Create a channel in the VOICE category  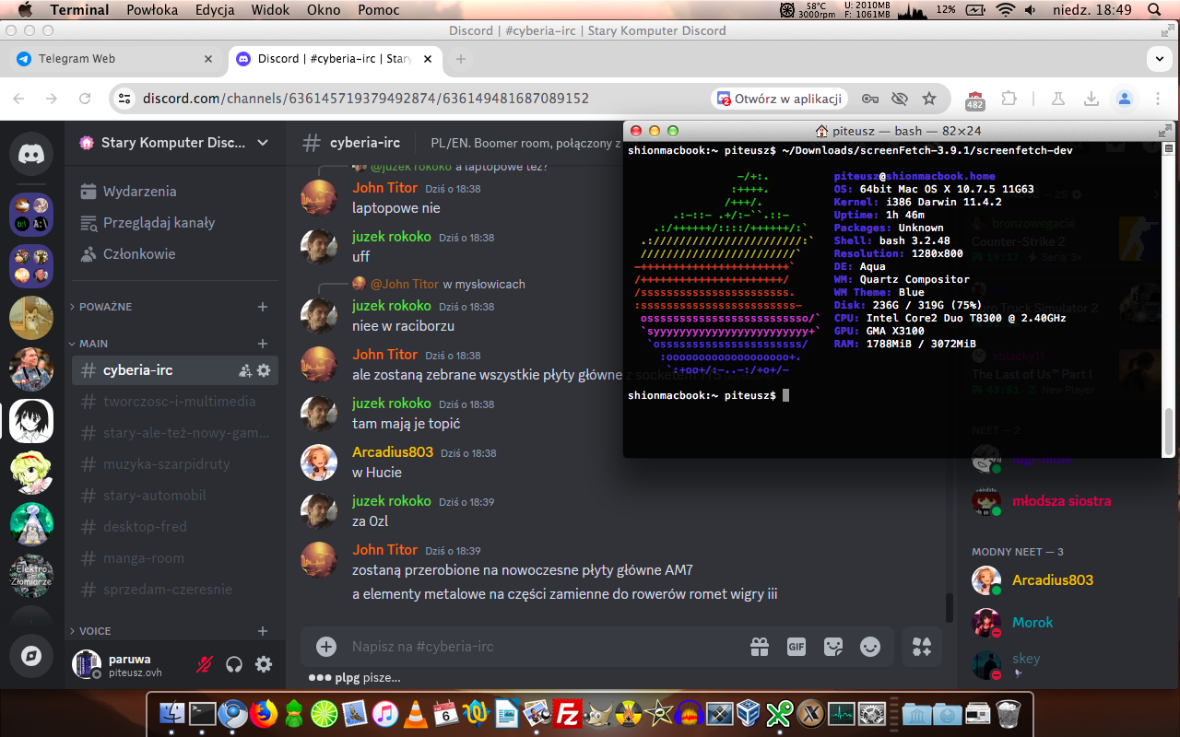263,631
